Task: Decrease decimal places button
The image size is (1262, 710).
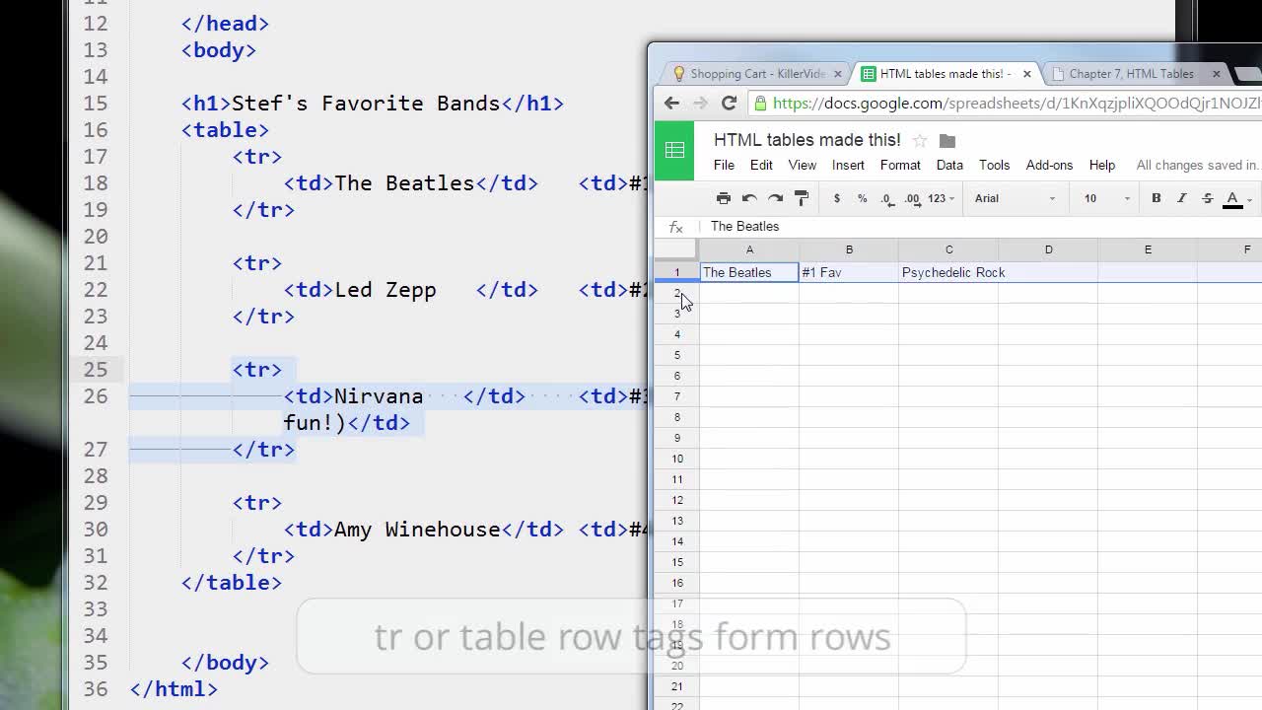Action: [887, 198]
